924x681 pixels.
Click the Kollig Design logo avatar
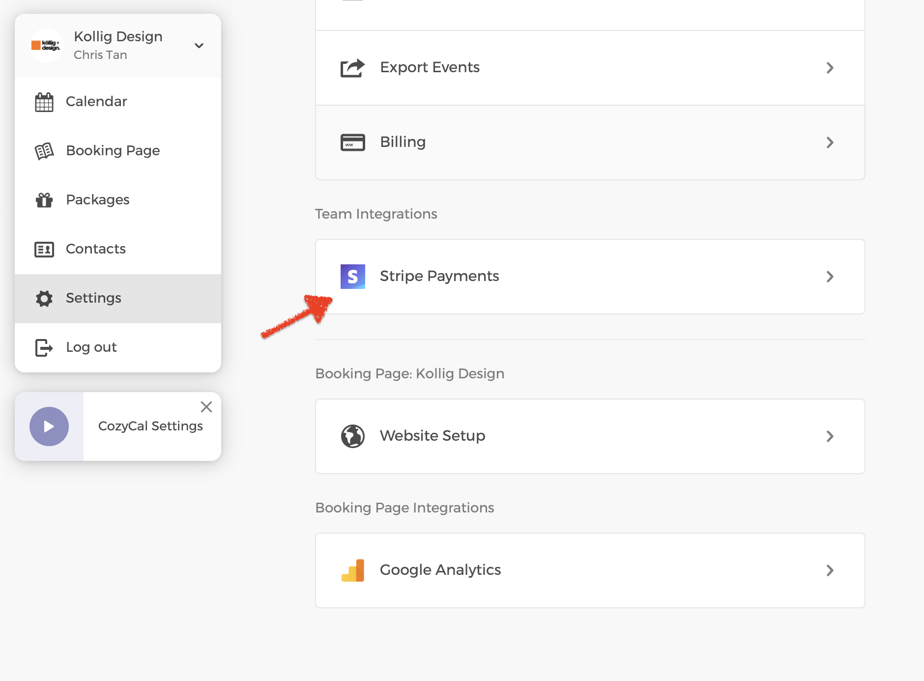46,46
